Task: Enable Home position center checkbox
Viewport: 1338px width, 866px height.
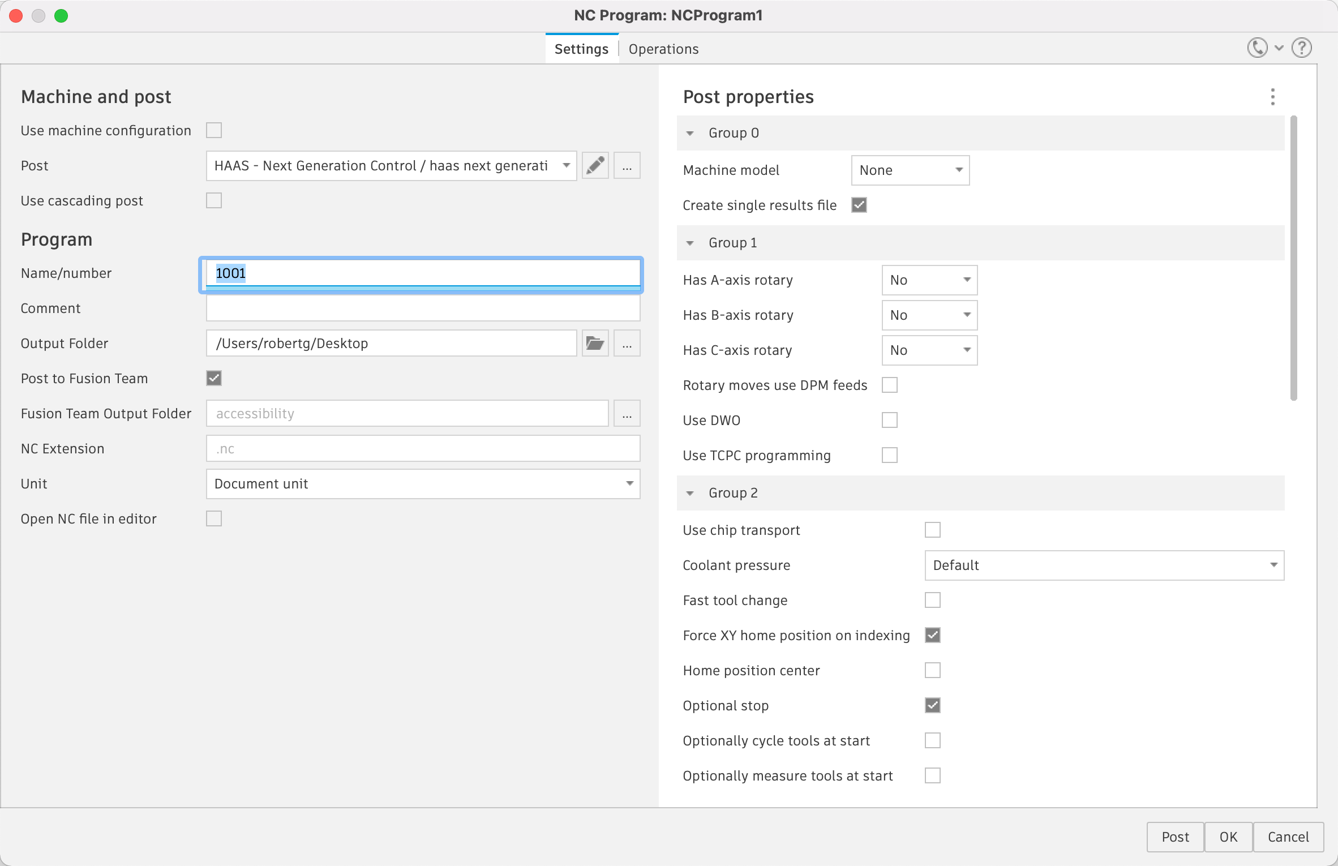Action: pyautogui.click(x=933, y=671)
